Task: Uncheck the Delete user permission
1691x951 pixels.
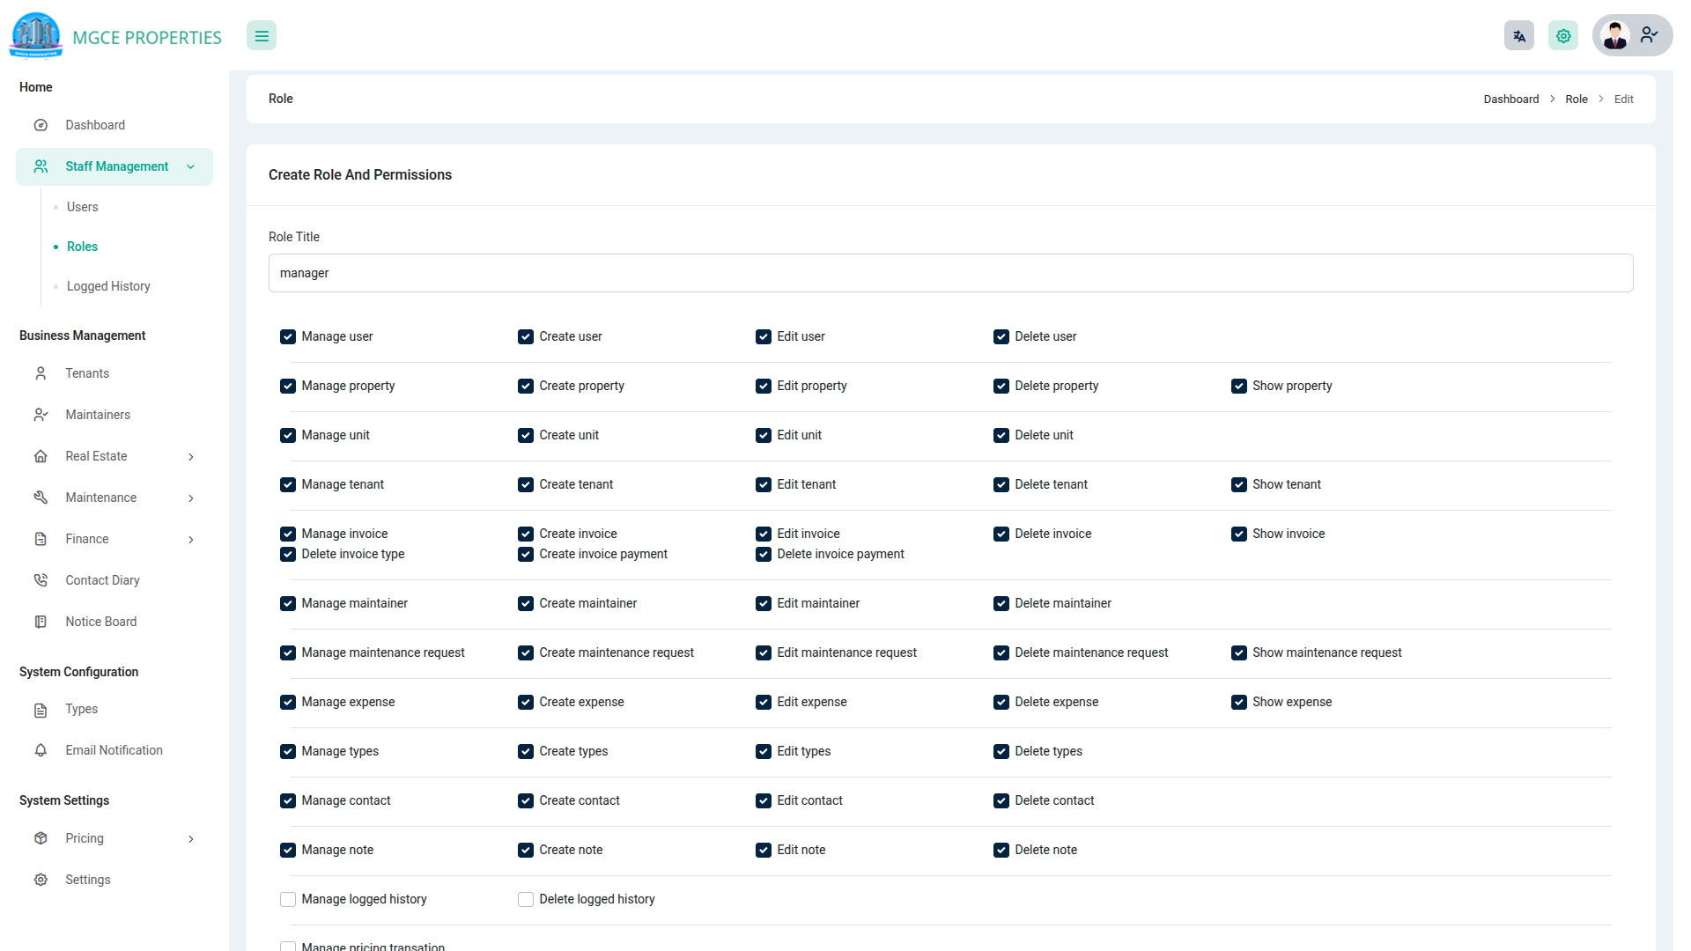Action: [x=1001, y=336]
